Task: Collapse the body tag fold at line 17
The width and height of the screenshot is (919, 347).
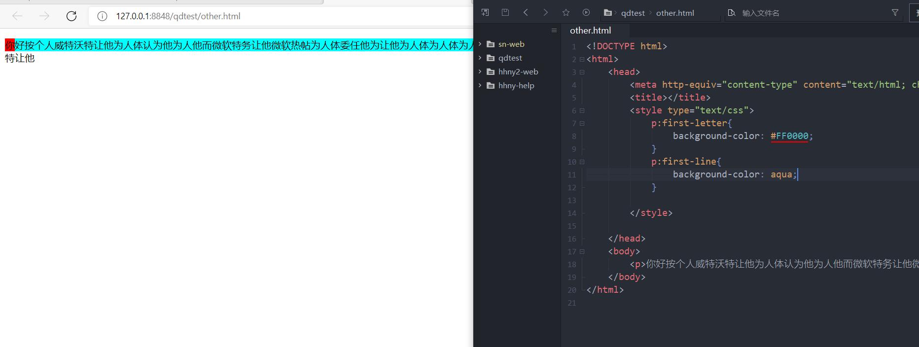Action: coord(582,251)
